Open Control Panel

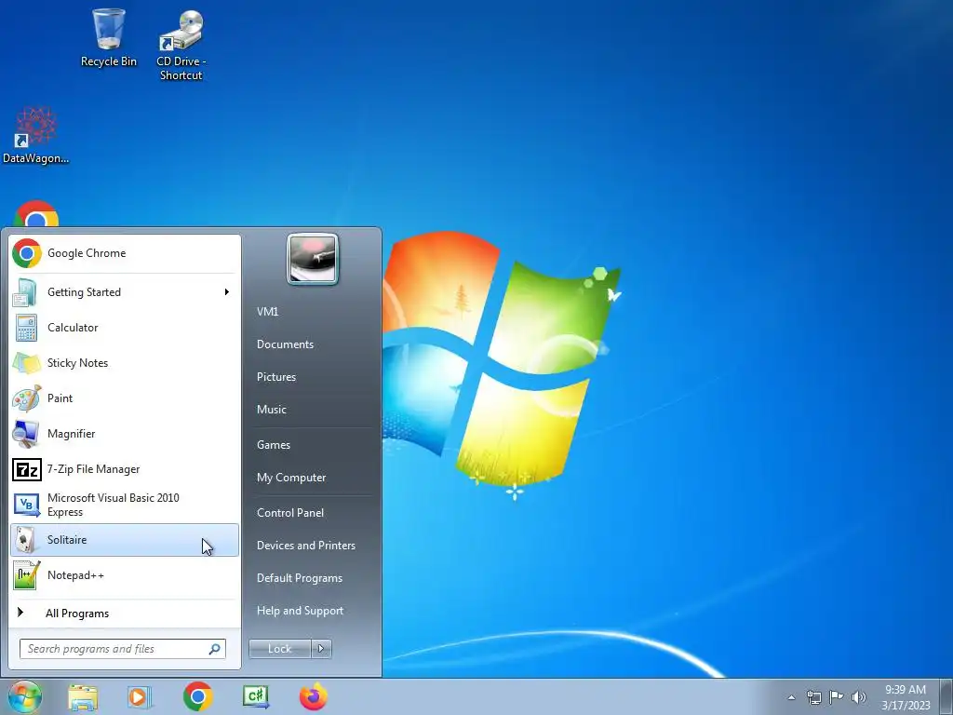point(290,513)
